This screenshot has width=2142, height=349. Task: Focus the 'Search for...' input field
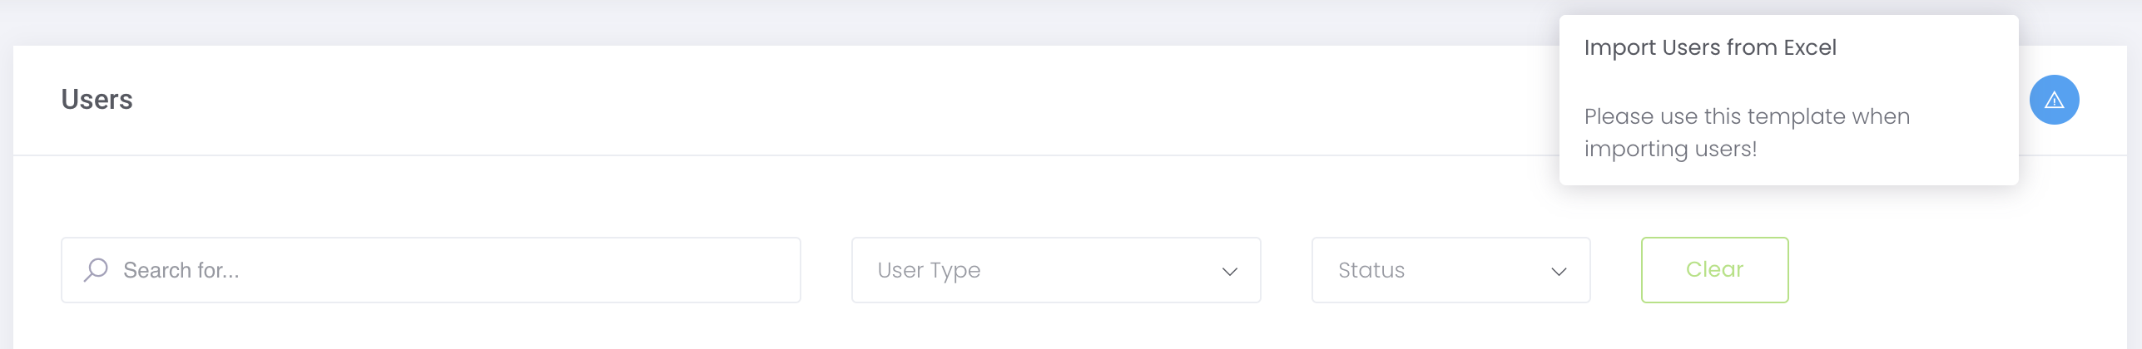point(431,270)
